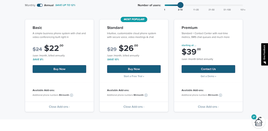This screenshot has width=268, height=131.
Task: Click the Most Popular badge
Action: (x=134, y=19)
